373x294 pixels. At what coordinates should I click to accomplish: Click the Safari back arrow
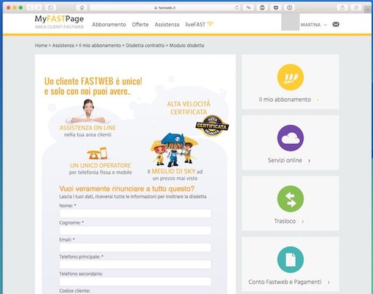(x=31, y=7)
